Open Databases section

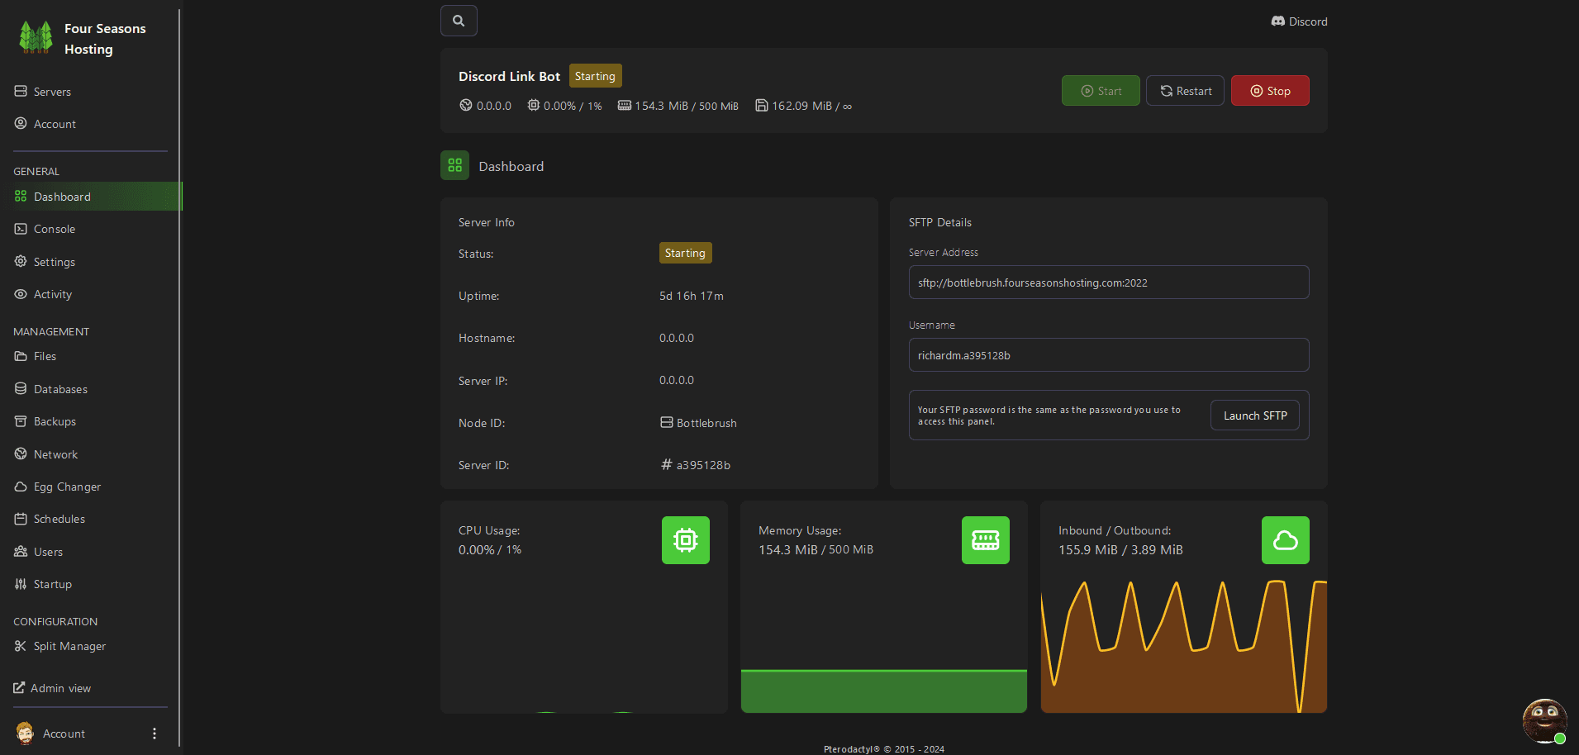click(x=91, y=389)
